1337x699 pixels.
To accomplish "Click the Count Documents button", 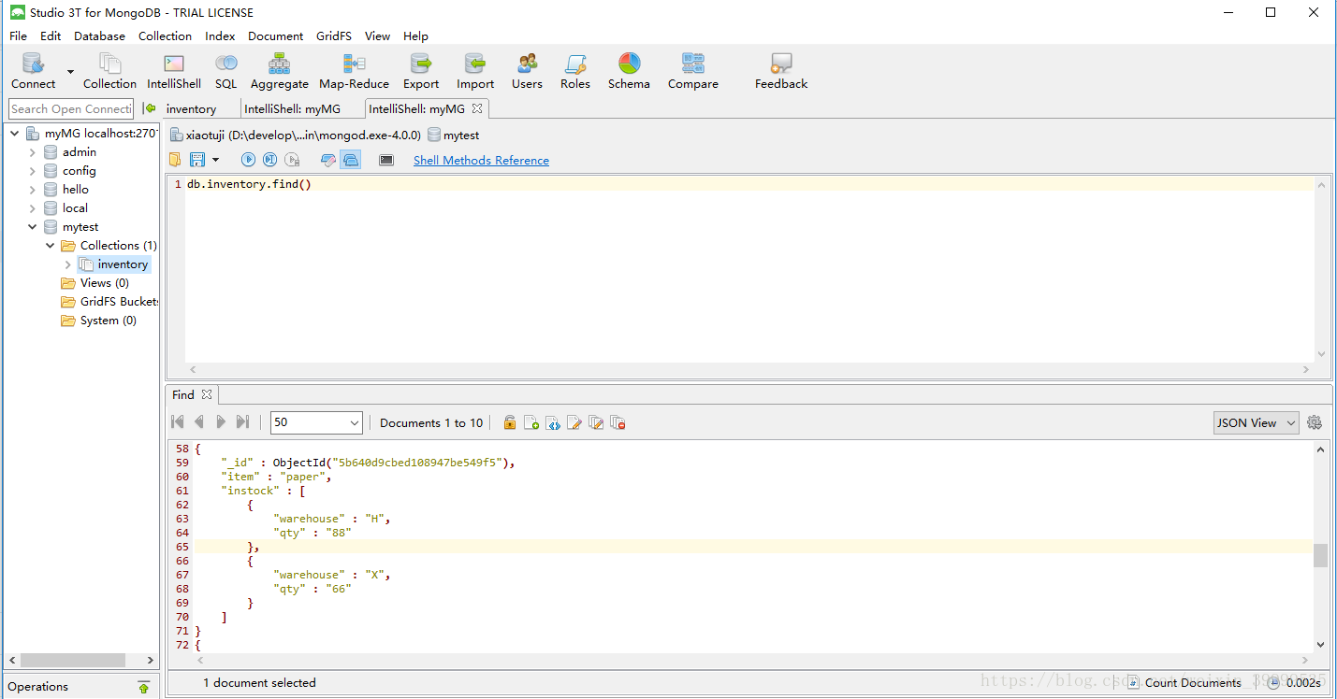I will click(1184, 683).
